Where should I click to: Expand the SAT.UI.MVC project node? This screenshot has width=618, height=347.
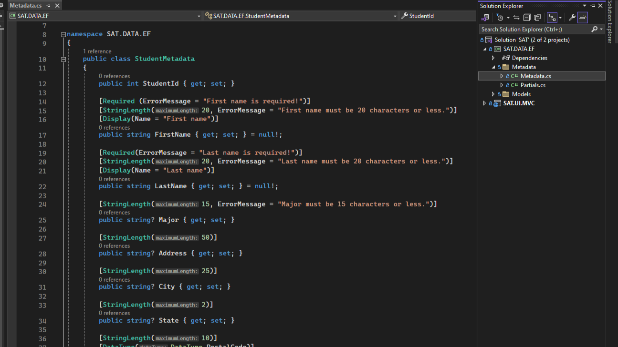[485, 103]
